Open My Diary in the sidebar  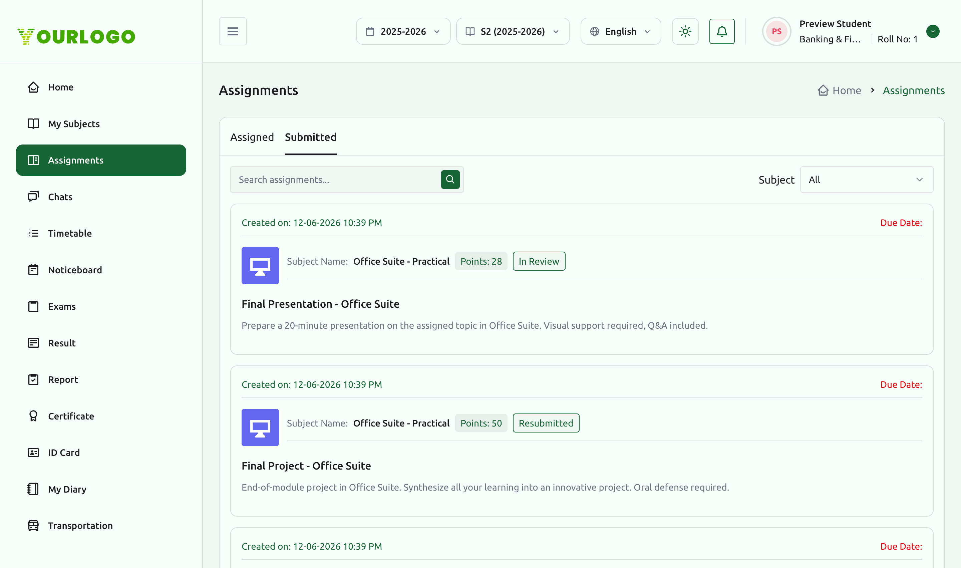(101, 489)
